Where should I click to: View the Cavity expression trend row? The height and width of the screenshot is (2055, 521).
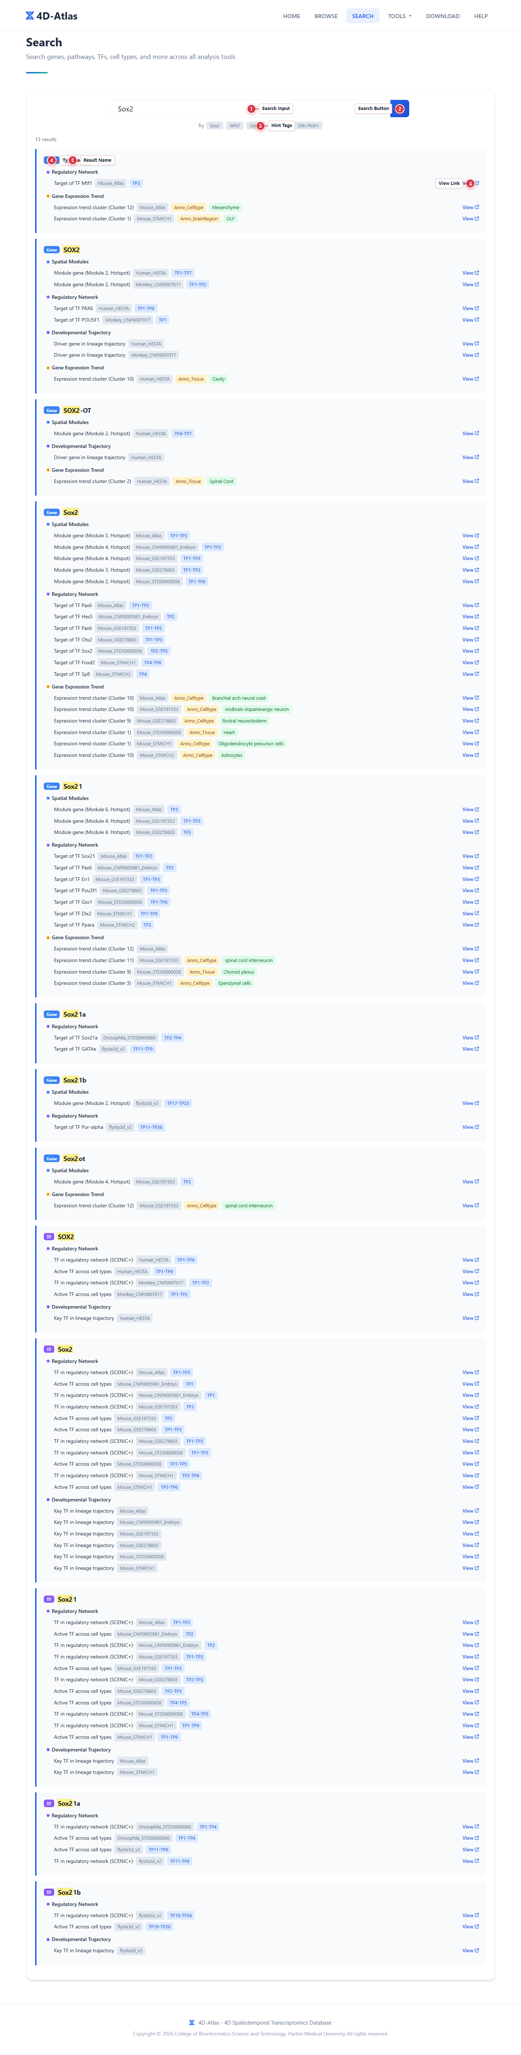[470, 379]
